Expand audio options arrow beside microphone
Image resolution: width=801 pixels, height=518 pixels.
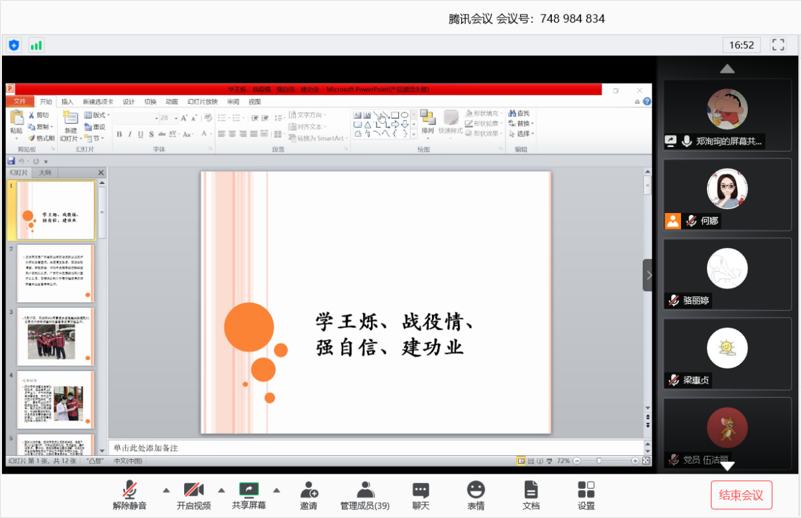pos(166,490)
